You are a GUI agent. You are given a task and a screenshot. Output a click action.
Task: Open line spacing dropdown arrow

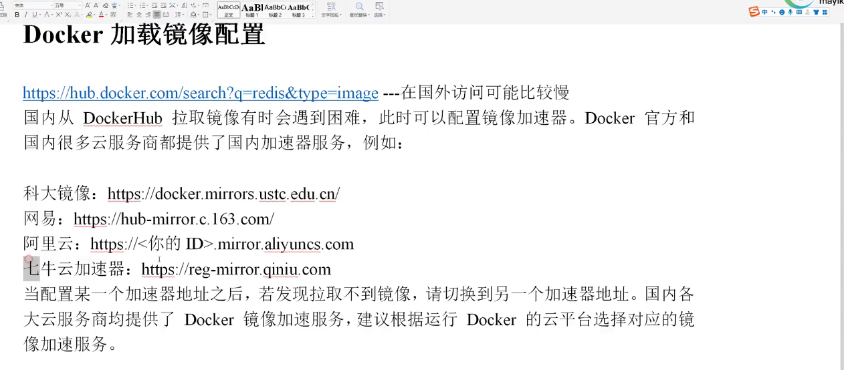(183, 15)
